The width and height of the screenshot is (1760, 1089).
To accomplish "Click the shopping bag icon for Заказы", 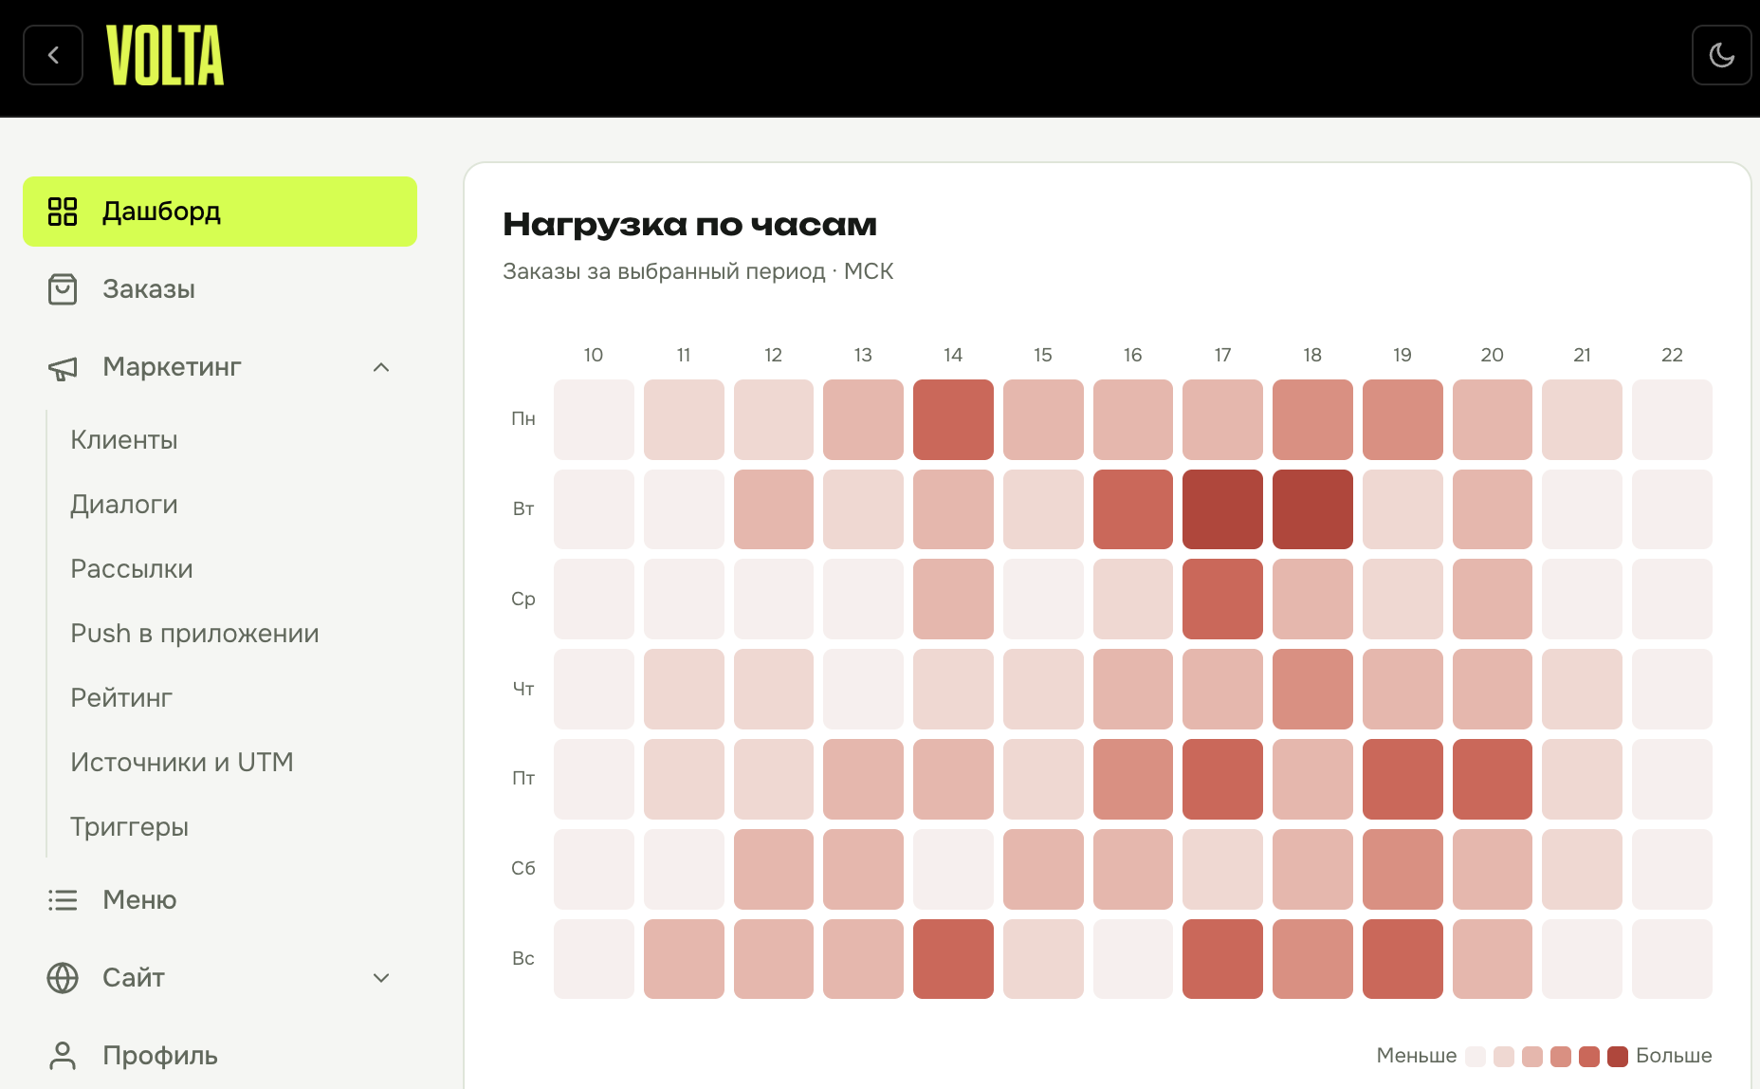I will tap(63, 289).
